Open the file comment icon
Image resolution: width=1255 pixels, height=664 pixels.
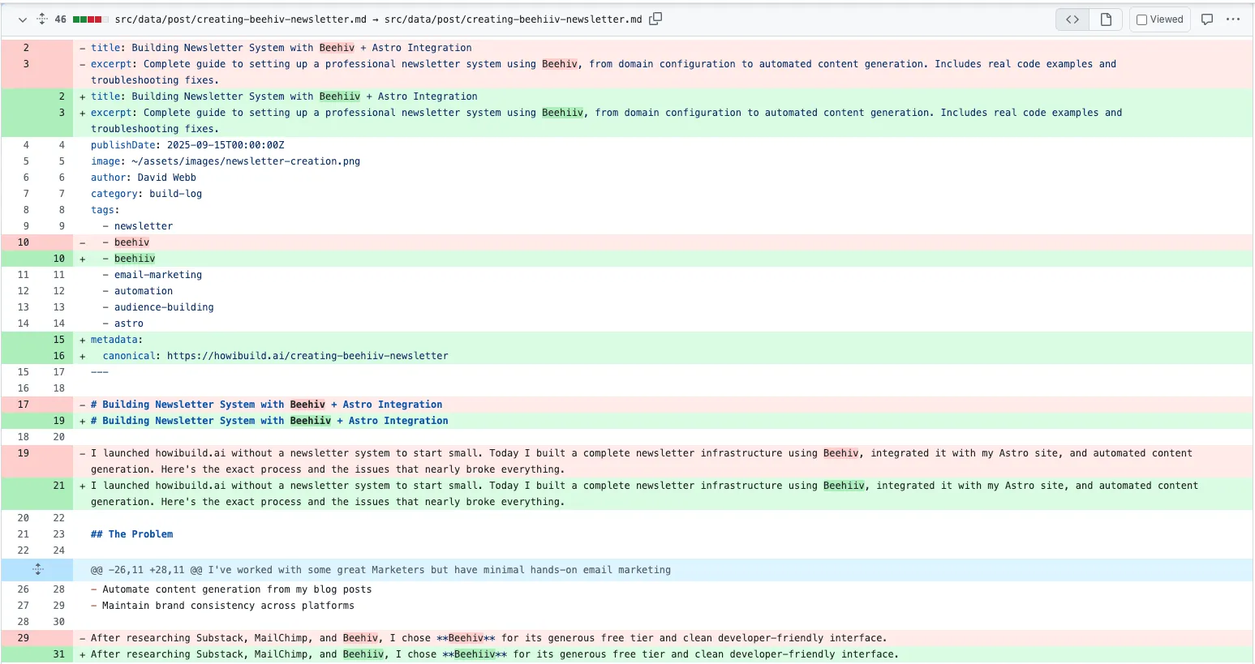click(1207, 19)
